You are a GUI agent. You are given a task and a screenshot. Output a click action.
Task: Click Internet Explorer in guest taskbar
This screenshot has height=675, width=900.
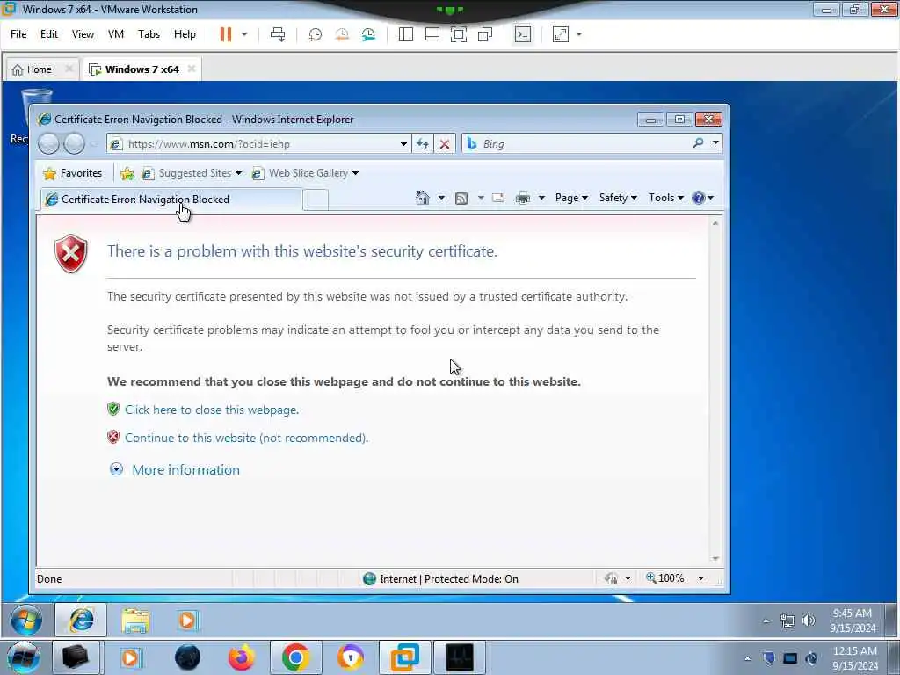(x=82, y=620)
